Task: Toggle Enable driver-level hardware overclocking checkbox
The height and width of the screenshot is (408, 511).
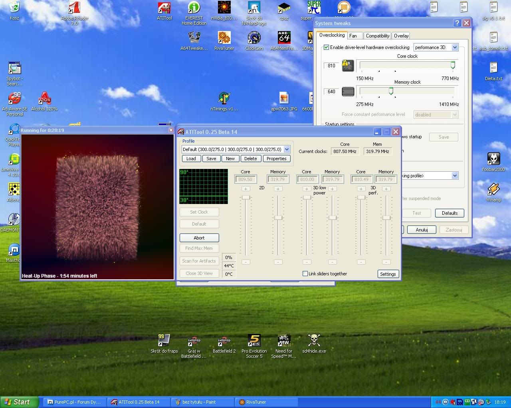Action: pyautogui.click(x=326, y=47)
